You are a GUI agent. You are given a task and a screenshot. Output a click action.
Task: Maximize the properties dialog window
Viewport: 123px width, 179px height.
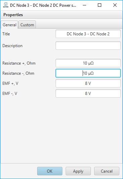click(100, 5)
